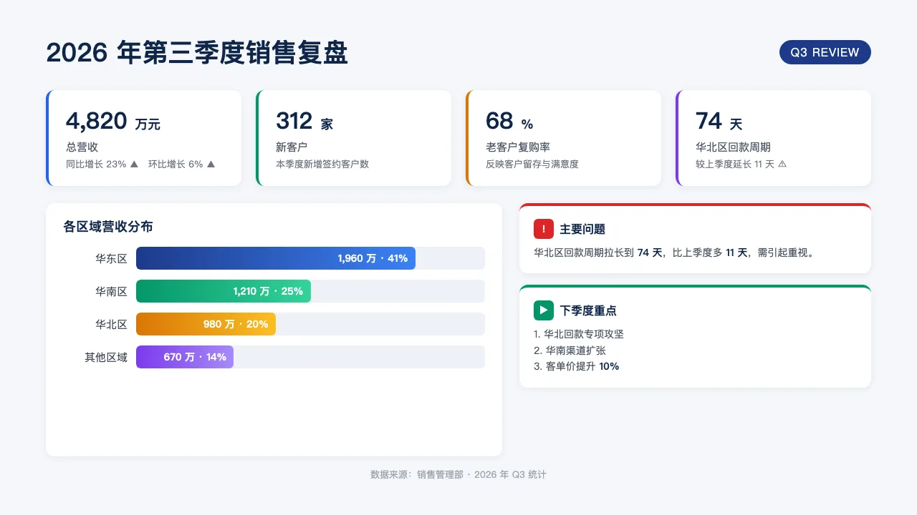Click the slide title 2026 年第三季度销售复盘

point(197,53)
